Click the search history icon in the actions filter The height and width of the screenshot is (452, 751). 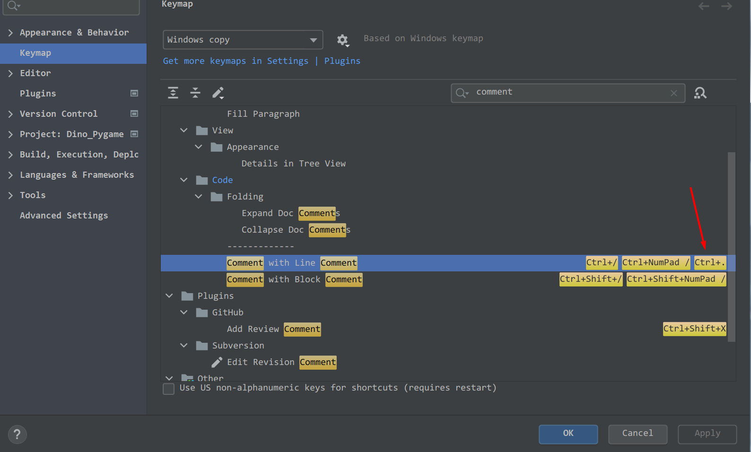pos(462,93)
